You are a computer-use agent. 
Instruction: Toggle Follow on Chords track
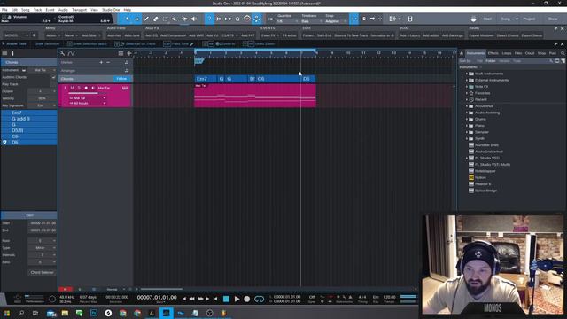[122, 79]
